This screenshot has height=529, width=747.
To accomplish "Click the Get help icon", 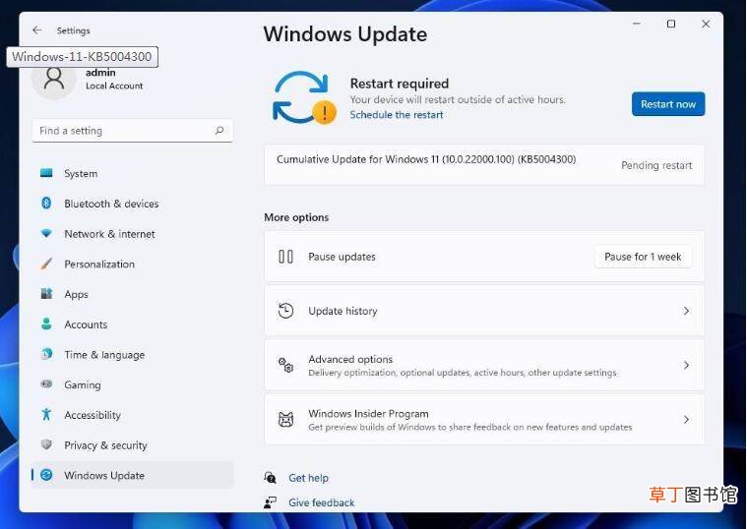I will [270, 478].
